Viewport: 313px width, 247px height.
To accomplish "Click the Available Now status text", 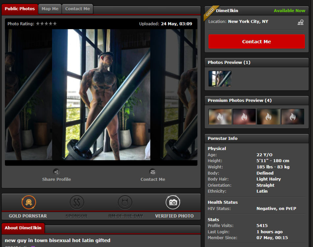I will pos(289,11).
